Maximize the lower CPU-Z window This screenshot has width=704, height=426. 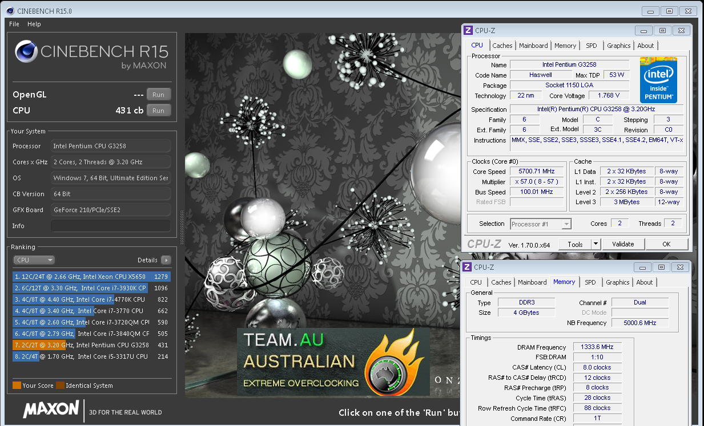click(x=661, y=267)
